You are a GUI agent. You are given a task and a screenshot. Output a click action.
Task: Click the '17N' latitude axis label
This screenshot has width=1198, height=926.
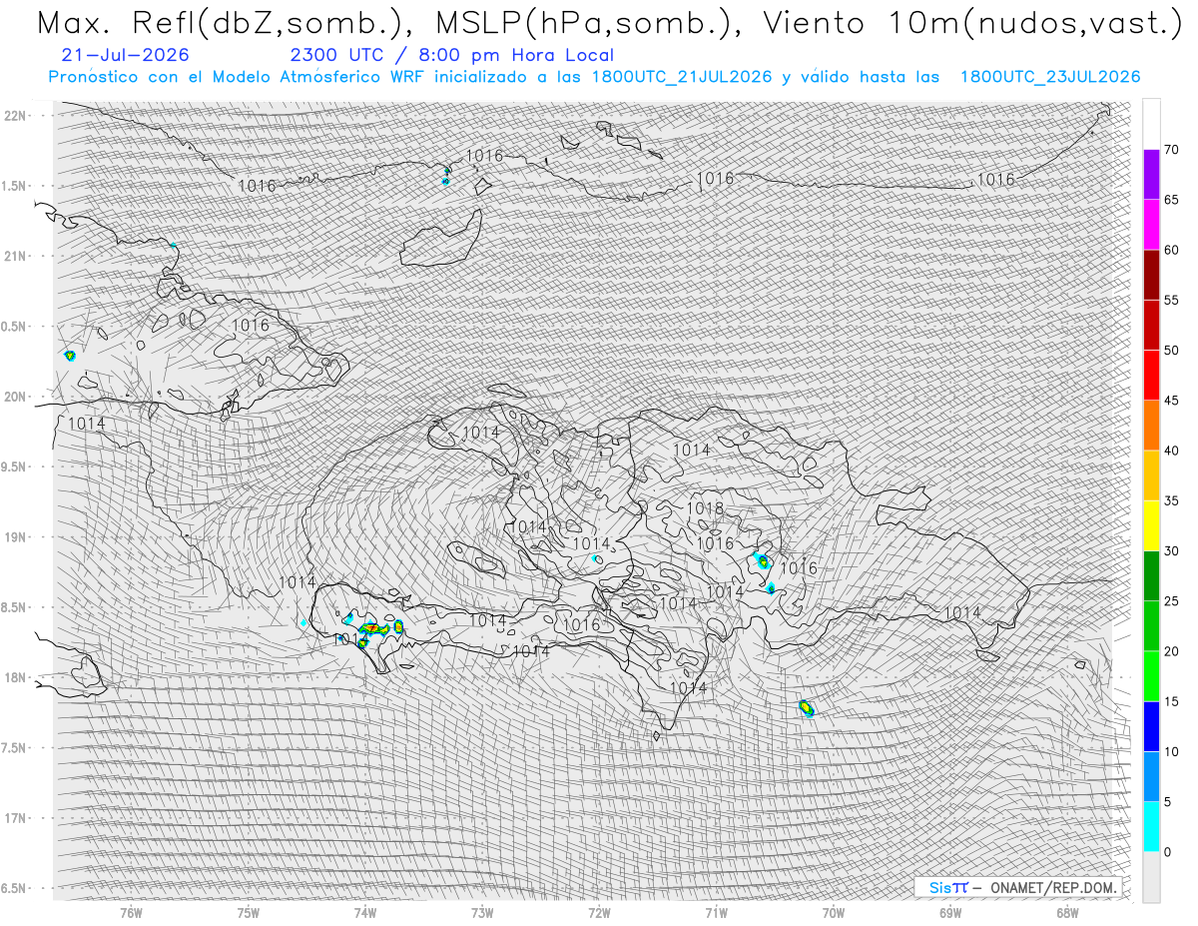coord(15,818)
